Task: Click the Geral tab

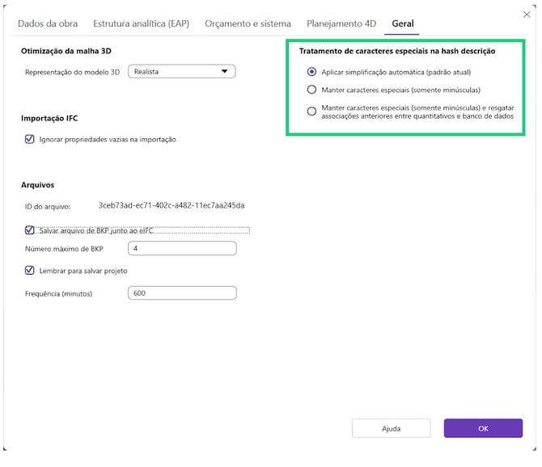Action: pos(403,24)
